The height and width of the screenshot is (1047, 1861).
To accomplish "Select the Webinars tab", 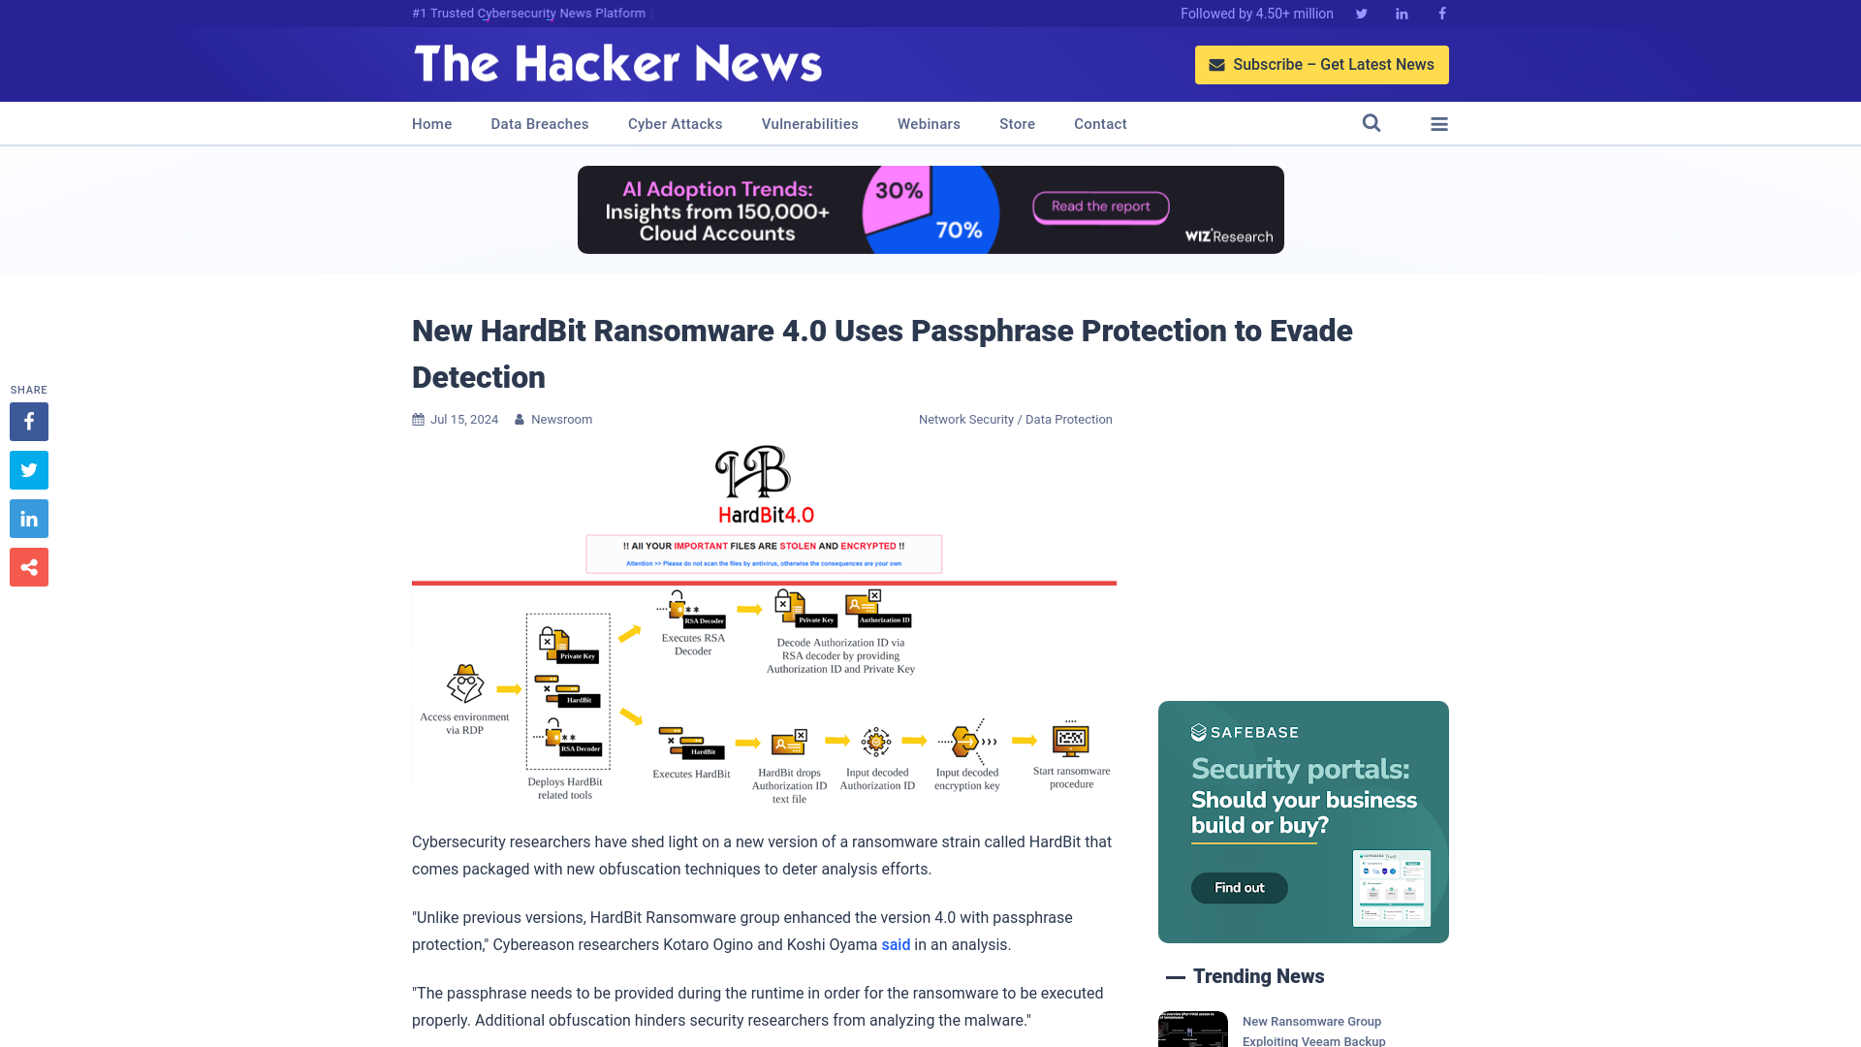I will (930, 123).
